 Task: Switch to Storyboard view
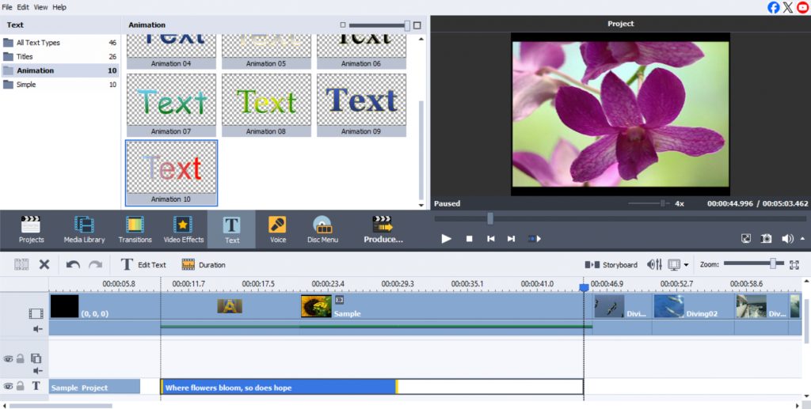click(x=611, y=265)
